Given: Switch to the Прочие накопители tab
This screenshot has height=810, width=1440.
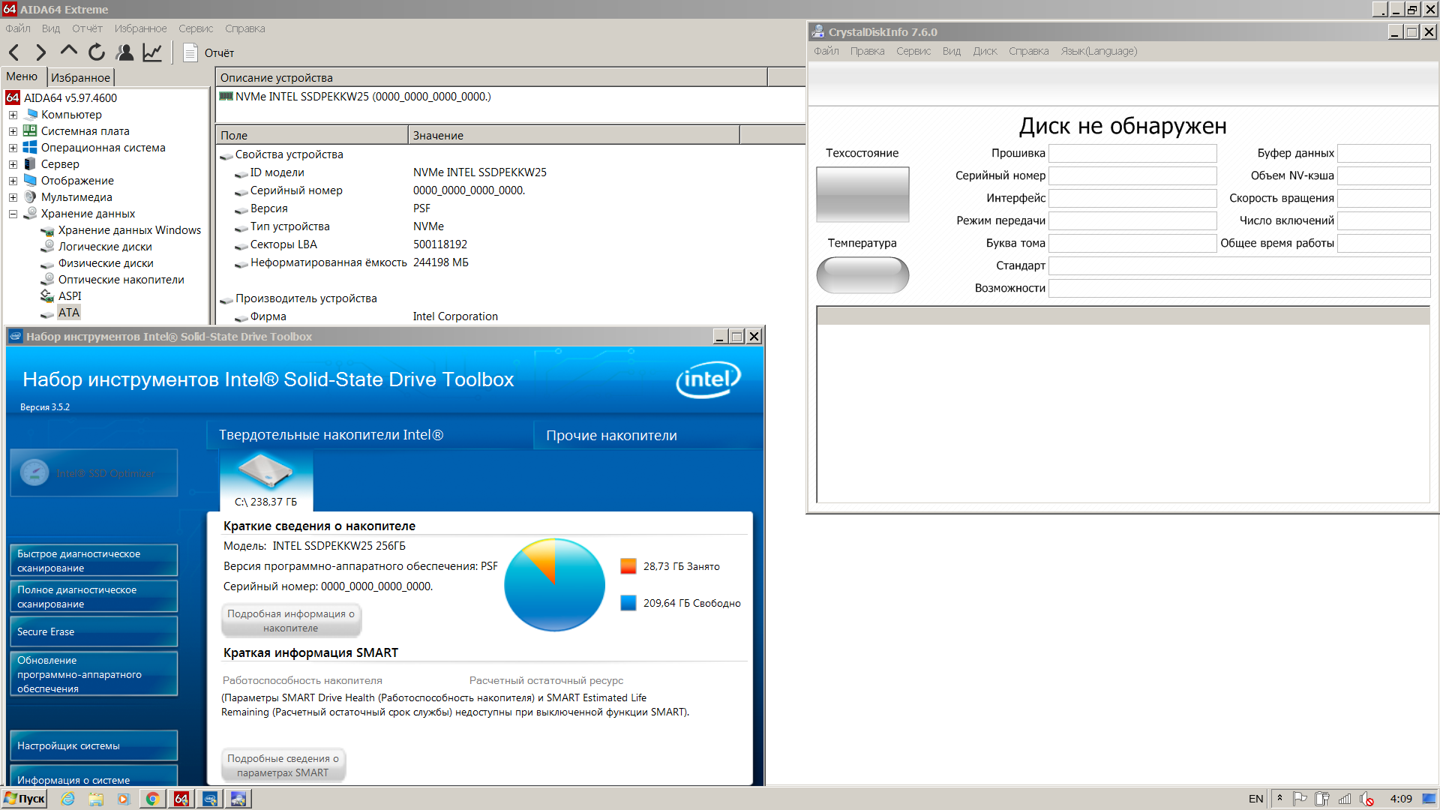Looking at the screenshot, I should coord(611,436).
